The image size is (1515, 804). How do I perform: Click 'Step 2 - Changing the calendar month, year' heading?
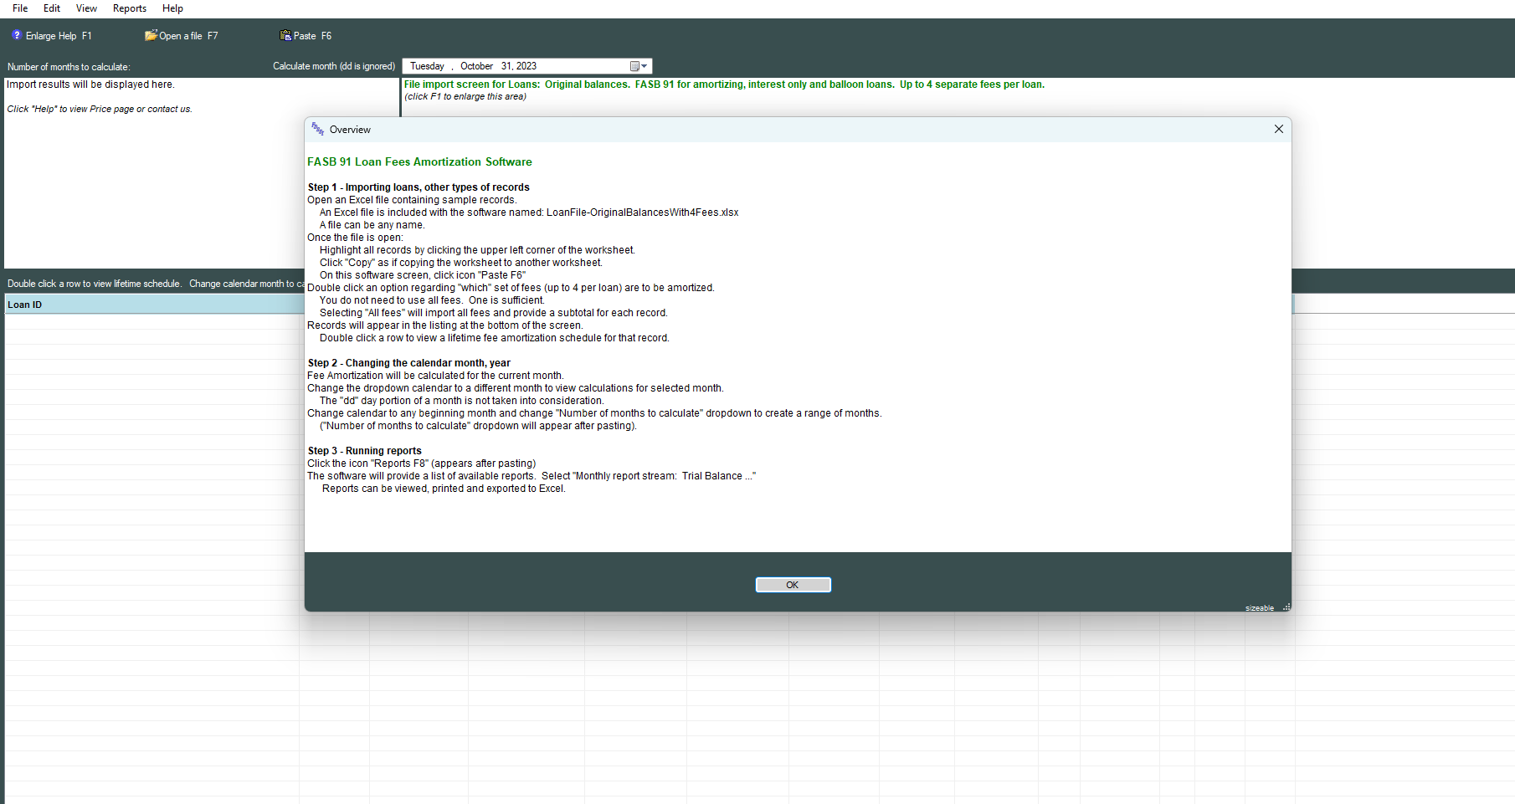[x=408, y=363]
